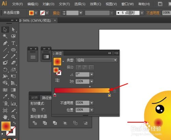Image resolution: width=171 pixels, height=140 pixels.
Task: Select the Warp tool
Action: (5, 76)
